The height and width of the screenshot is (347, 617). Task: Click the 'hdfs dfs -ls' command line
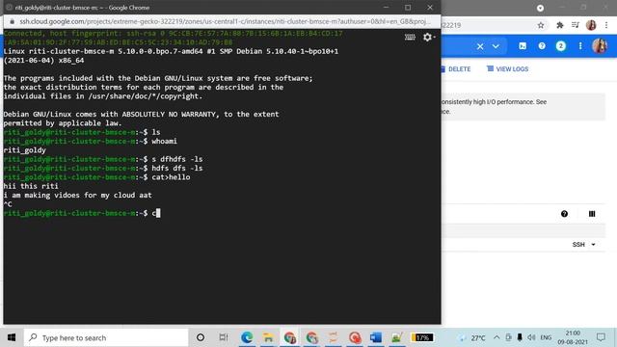click(x=177, y=168)
